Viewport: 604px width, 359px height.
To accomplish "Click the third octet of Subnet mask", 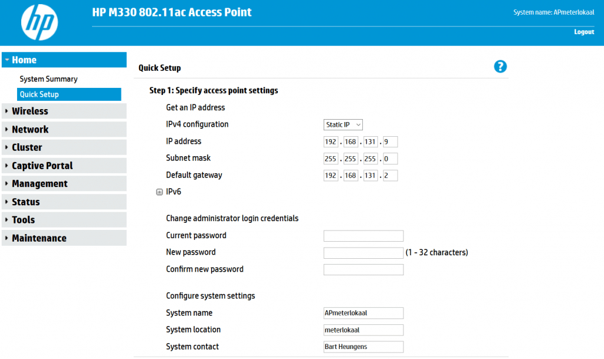I will pyautogui.click(x=370, y=159).
